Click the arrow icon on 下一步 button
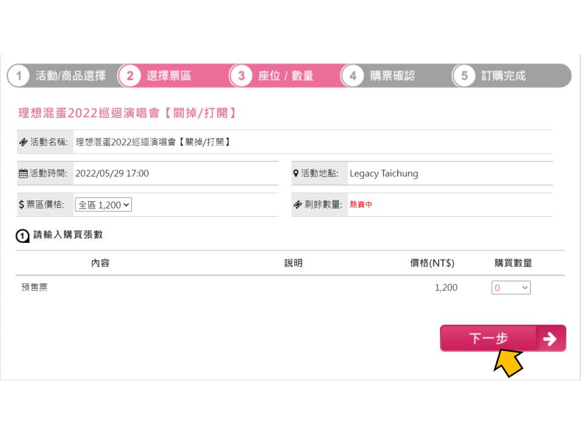Image resolution: width=581 pixels, height=435 pixels. click(550, 338)
